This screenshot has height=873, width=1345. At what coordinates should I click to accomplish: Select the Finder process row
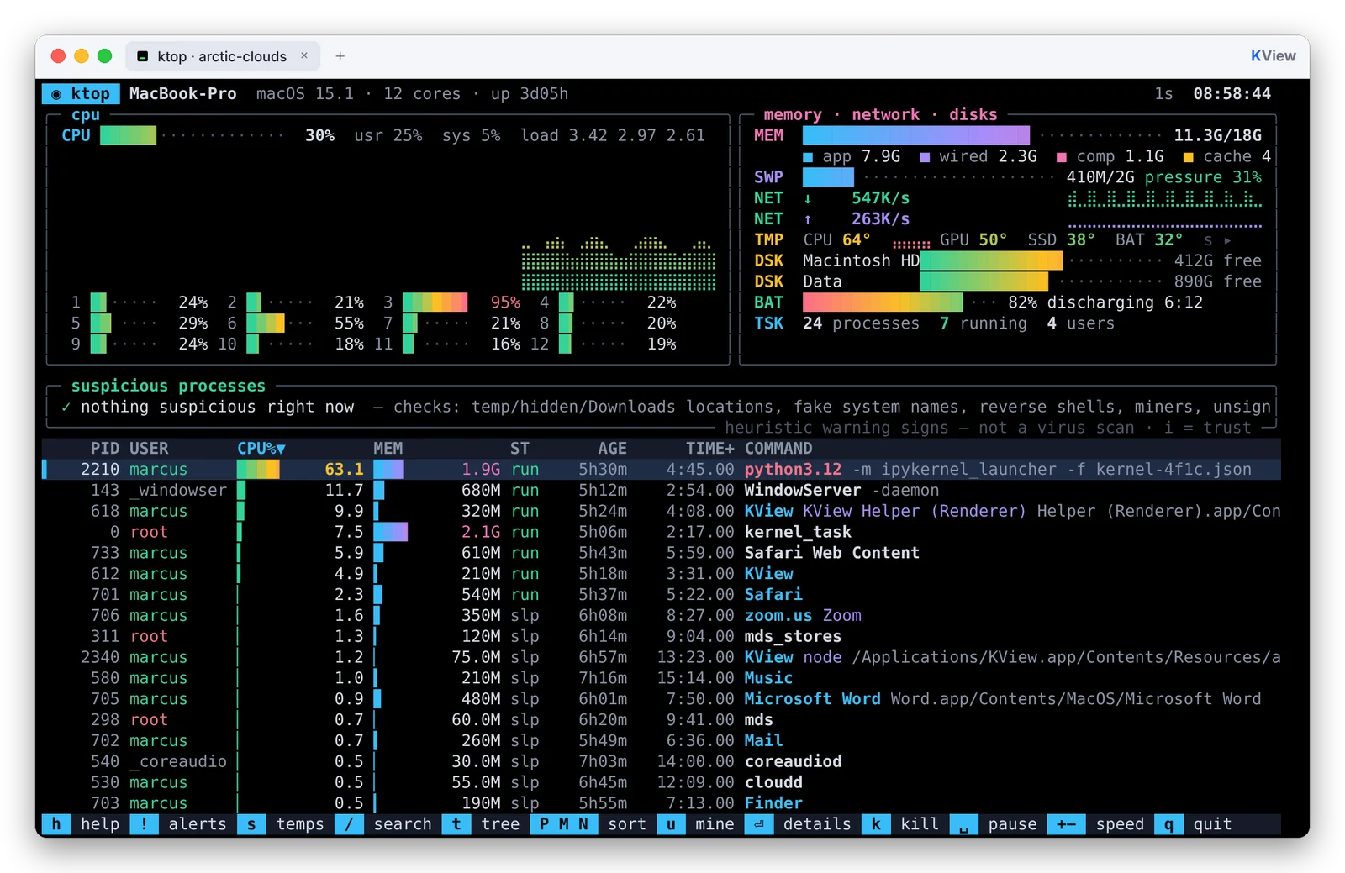(x=662, y=803)
